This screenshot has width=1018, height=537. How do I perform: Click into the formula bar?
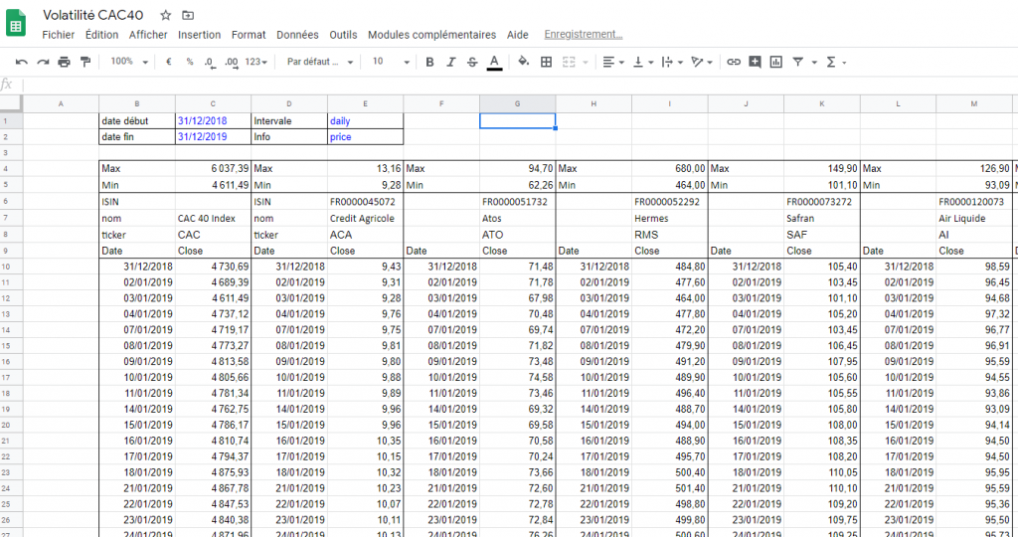(x=519, y=86)
